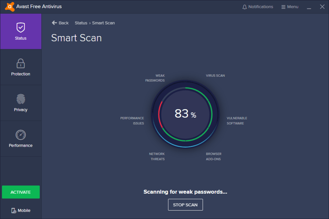This screenshot has width=329, height=219.
Task: Stop the running scan
Action: (185, 205)
